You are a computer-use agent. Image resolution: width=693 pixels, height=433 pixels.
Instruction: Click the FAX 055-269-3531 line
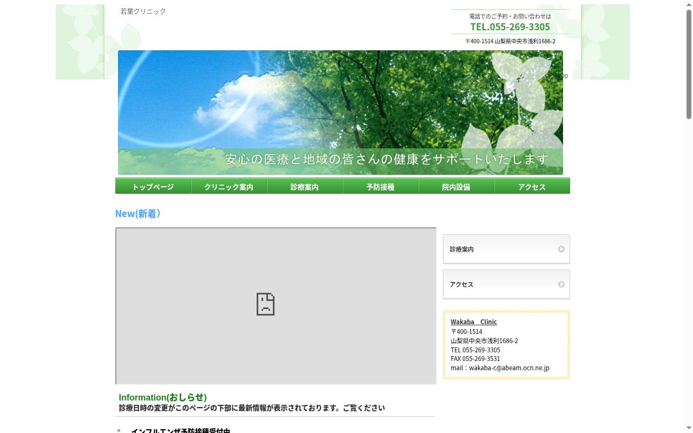[x=475, y=359]
